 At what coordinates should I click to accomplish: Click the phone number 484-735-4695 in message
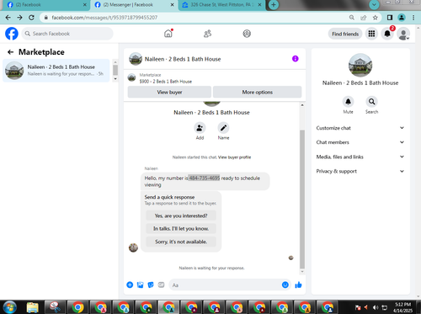point(204,178)
